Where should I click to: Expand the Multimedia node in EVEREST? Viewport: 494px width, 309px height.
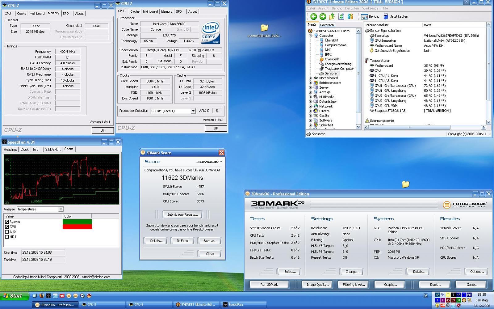point(310,97)
